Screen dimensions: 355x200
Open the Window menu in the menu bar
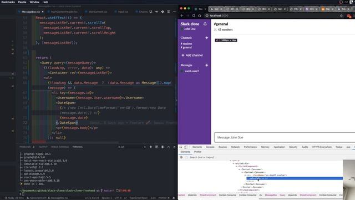point(34,2)
